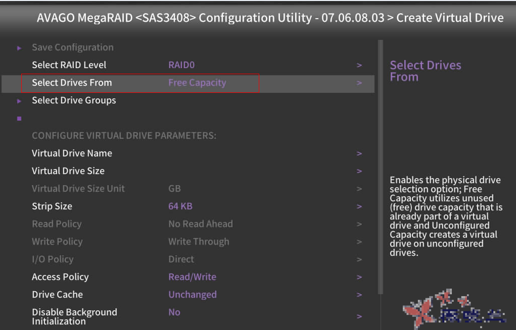This screenshot has height=330, width=516.
Task: Open the GB size unit dropdown
Action: point(174,188)
